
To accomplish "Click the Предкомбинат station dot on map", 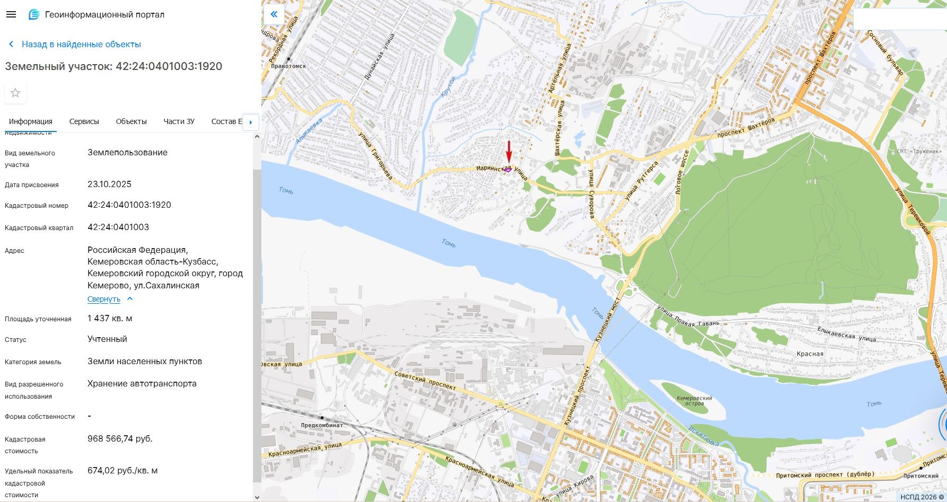I will [322, 418].
